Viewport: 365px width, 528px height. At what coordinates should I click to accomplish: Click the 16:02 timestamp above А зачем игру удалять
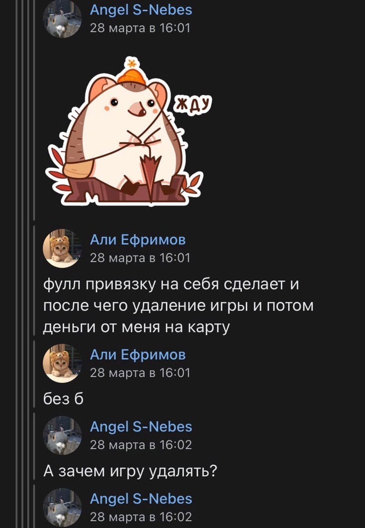[x=141, y=445]
